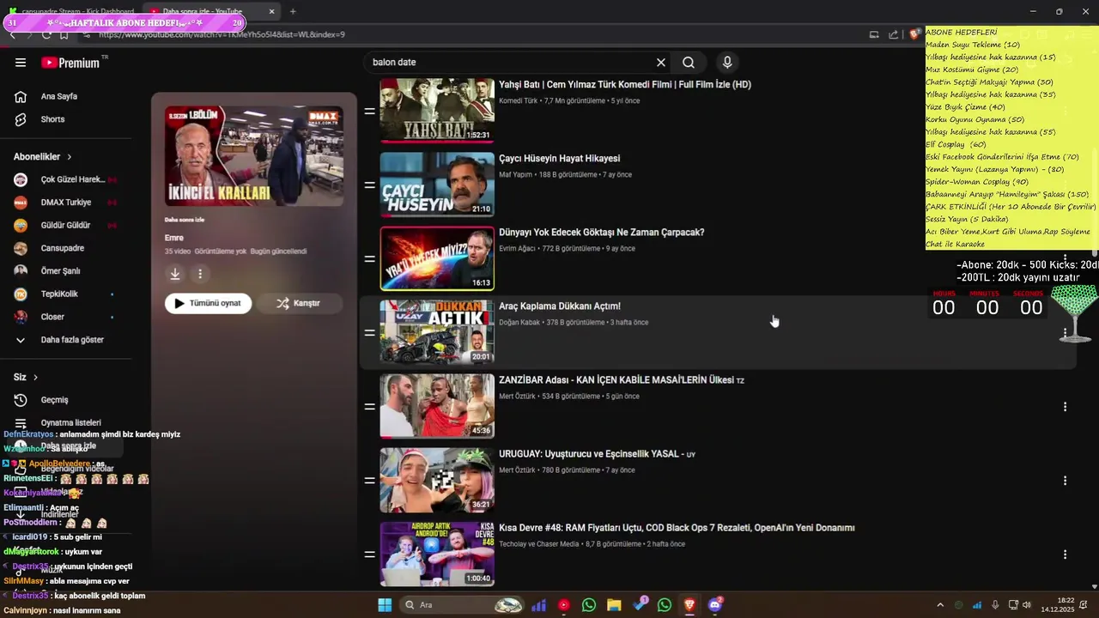Click the Tümünü oynat button
Screen dimensions: 1099x618
pos(209,303)
